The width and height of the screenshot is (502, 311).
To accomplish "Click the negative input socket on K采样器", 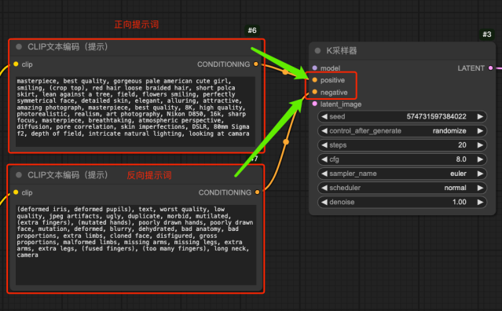I will click(315, 92).
